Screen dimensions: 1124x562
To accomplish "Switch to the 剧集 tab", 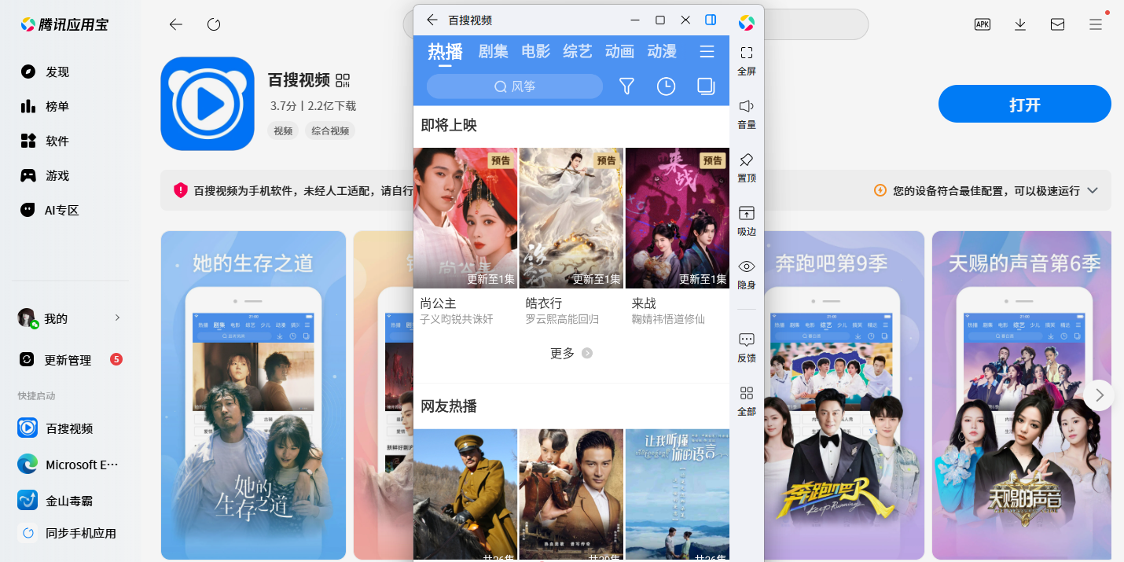I will (x=494, y=52).
